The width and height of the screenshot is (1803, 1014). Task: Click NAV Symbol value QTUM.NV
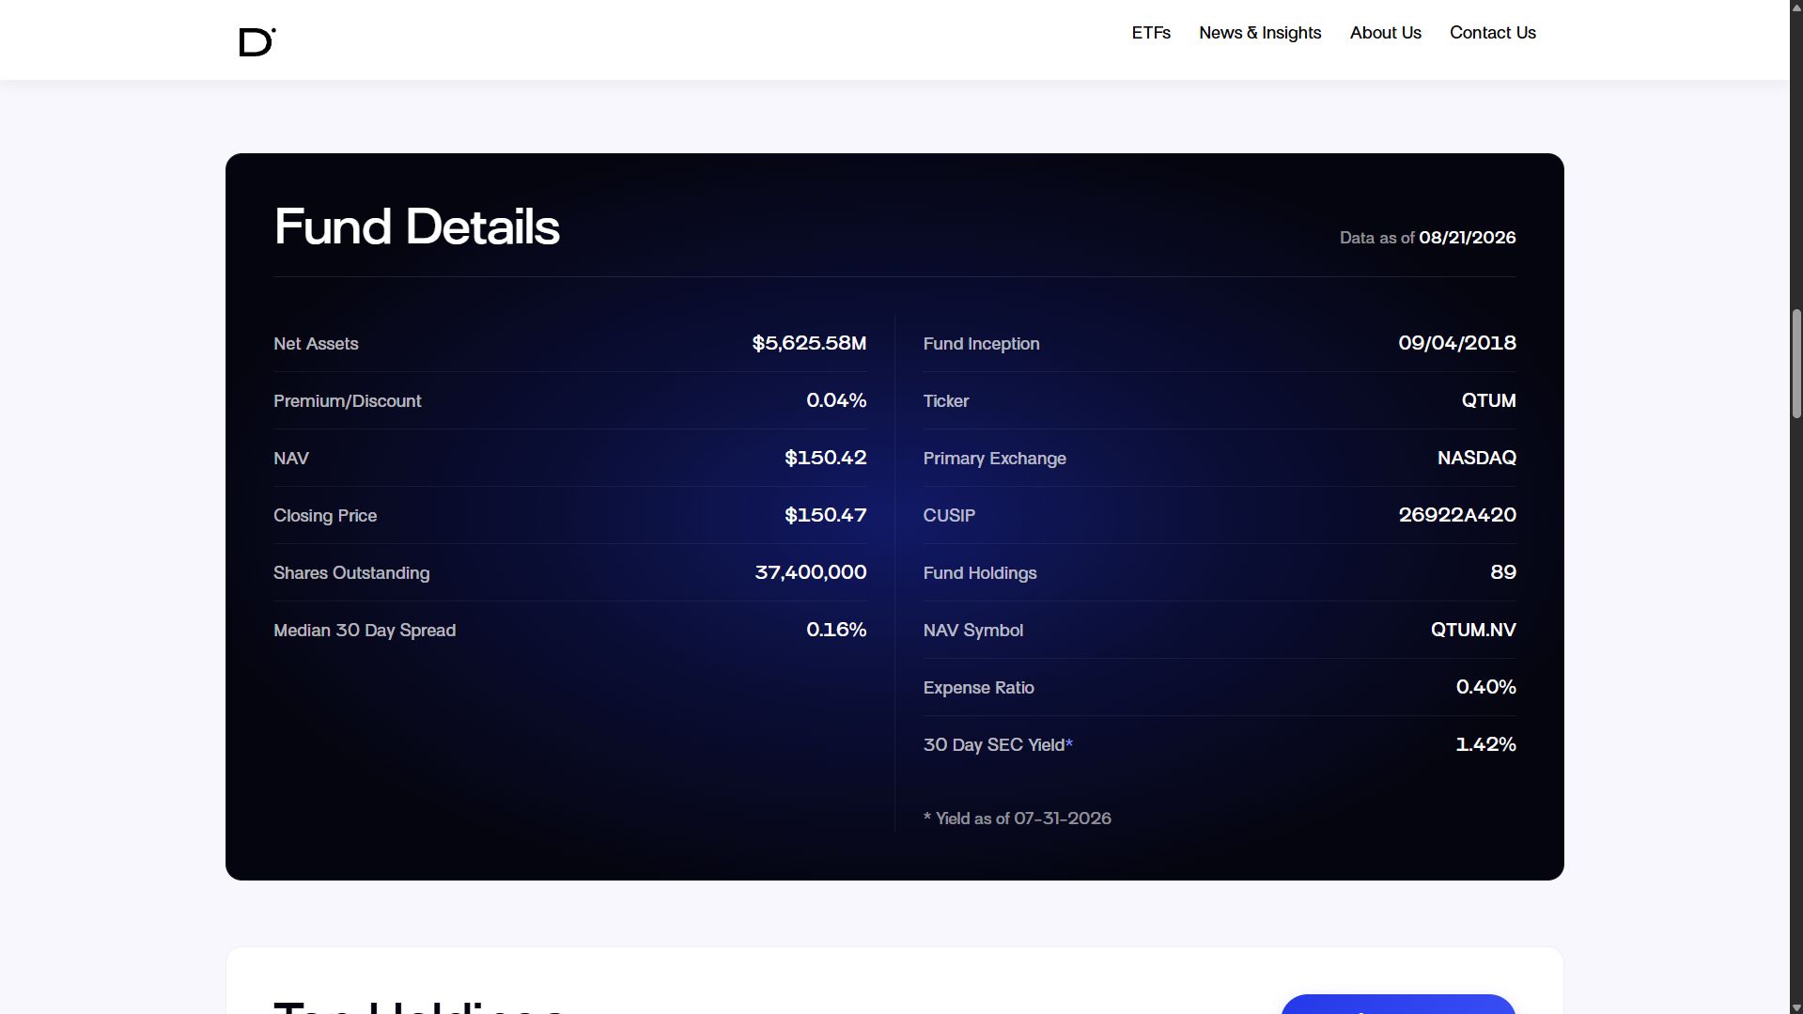pos(1473,630)
